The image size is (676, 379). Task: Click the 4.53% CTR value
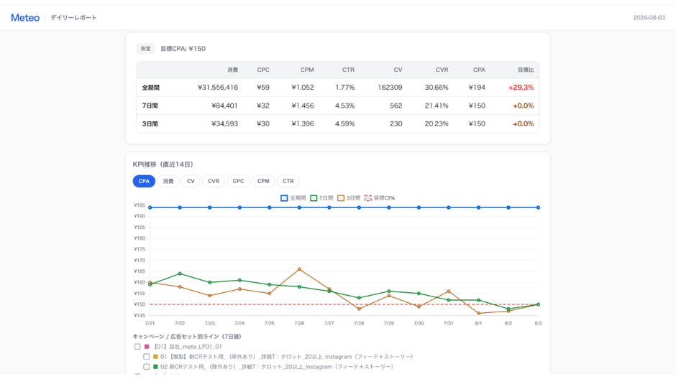(x=345, y=106)
